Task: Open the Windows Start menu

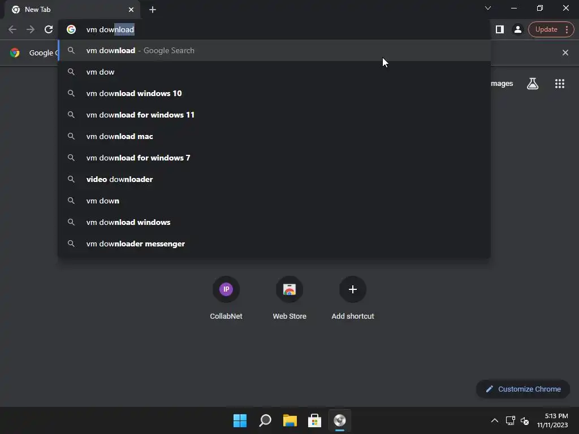Action: point(240,420)
